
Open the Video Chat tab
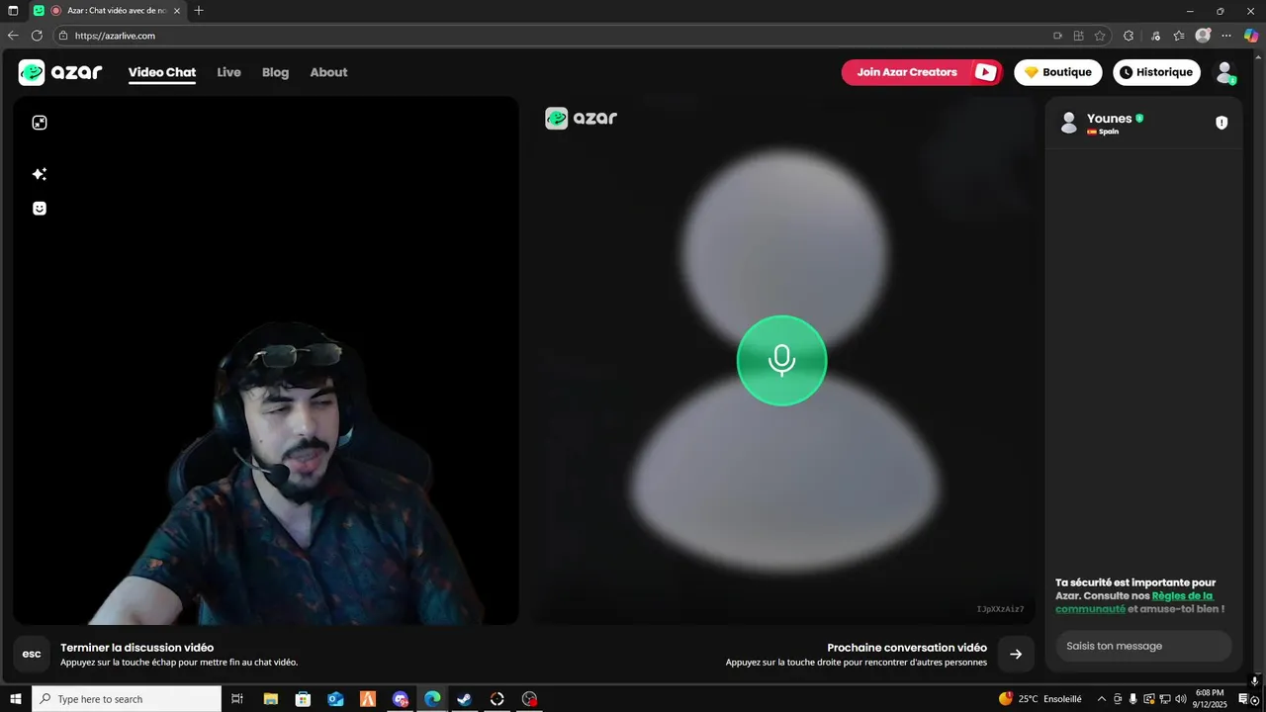(162, 72)
